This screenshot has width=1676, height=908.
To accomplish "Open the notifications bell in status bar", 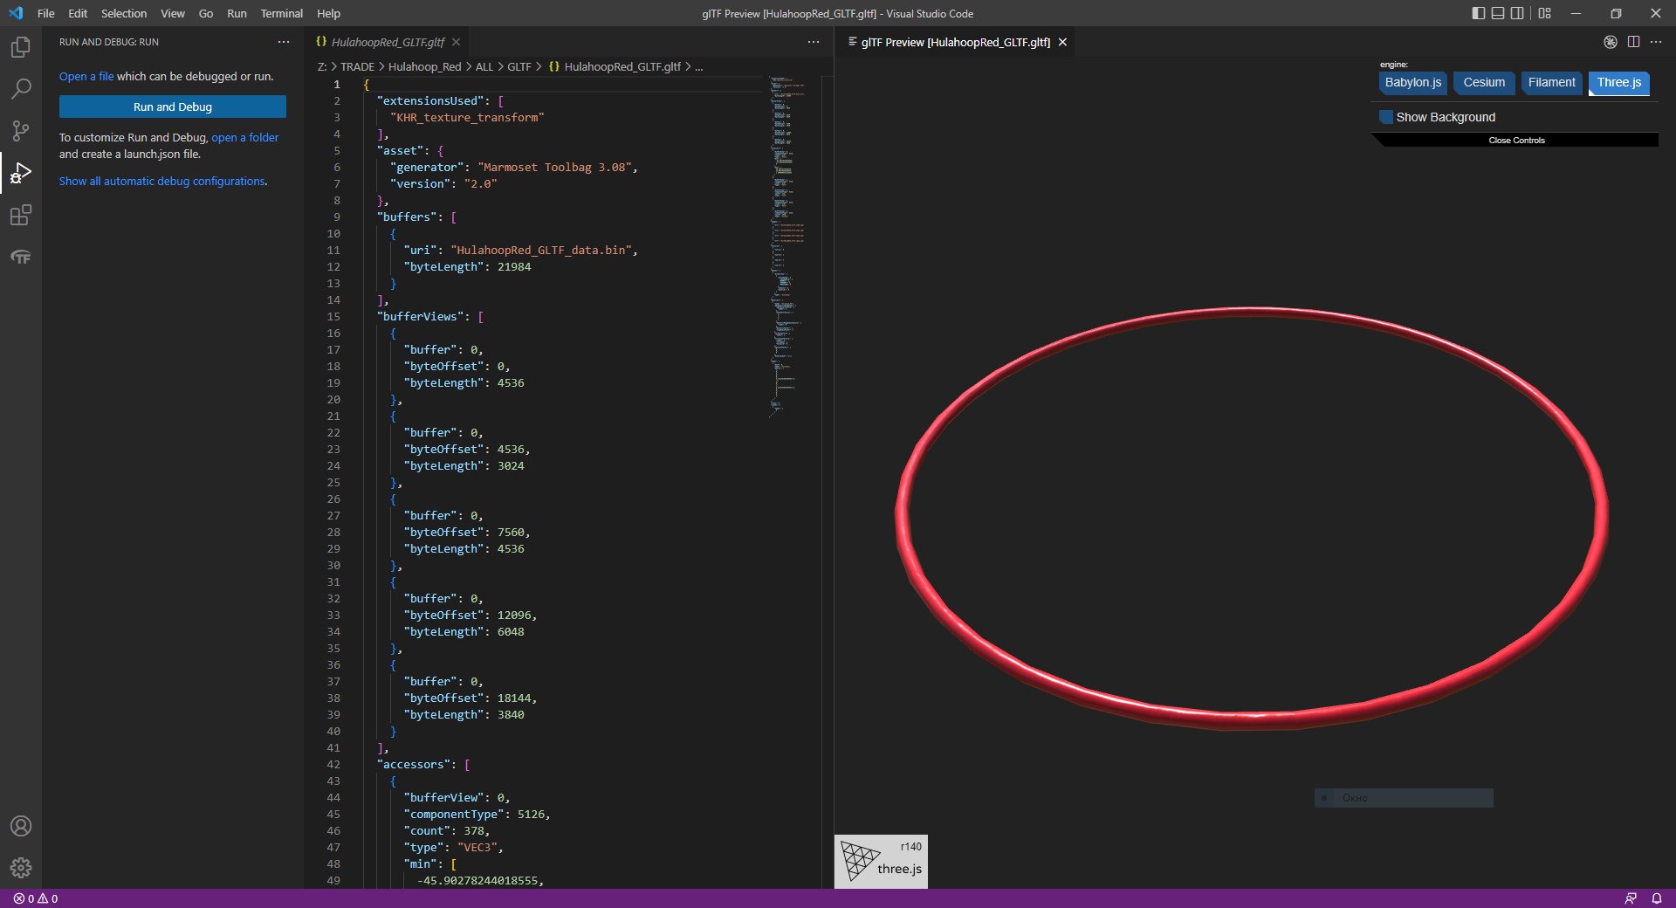I will (1656, 898).
